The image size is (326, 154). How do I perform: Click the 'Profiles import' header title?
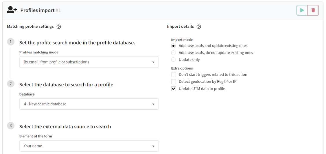click(x=37, y=10)
